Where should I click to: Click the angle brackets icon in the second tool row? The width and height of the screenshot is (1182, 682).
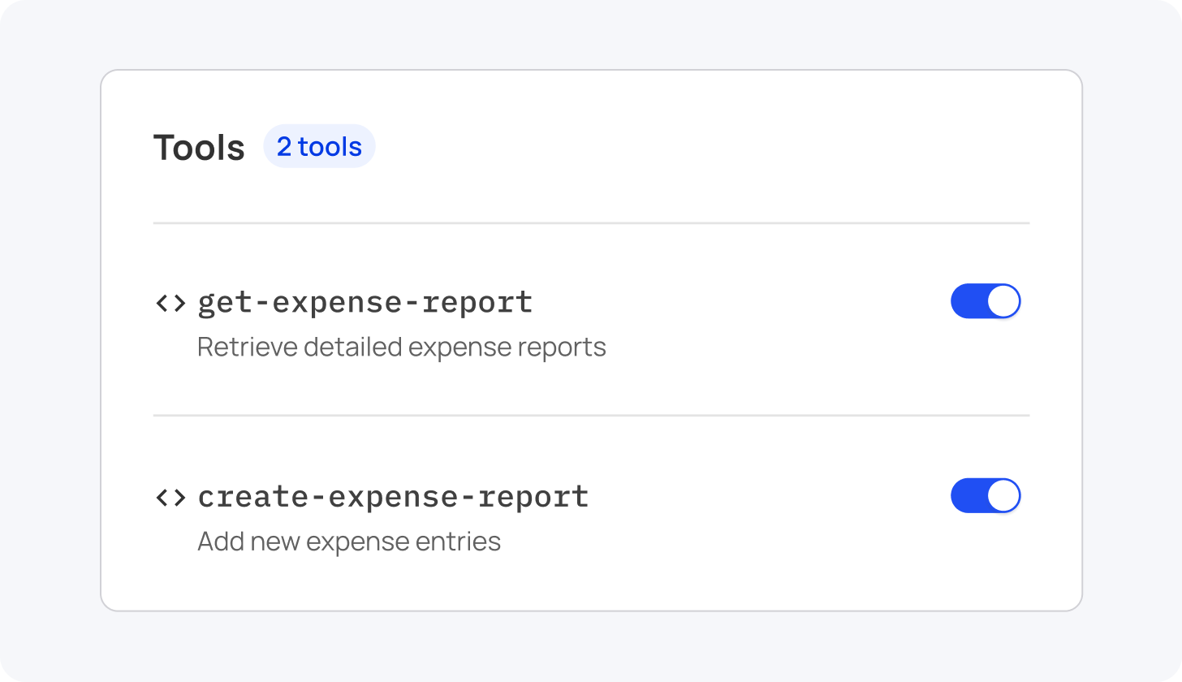click(170, 497)
